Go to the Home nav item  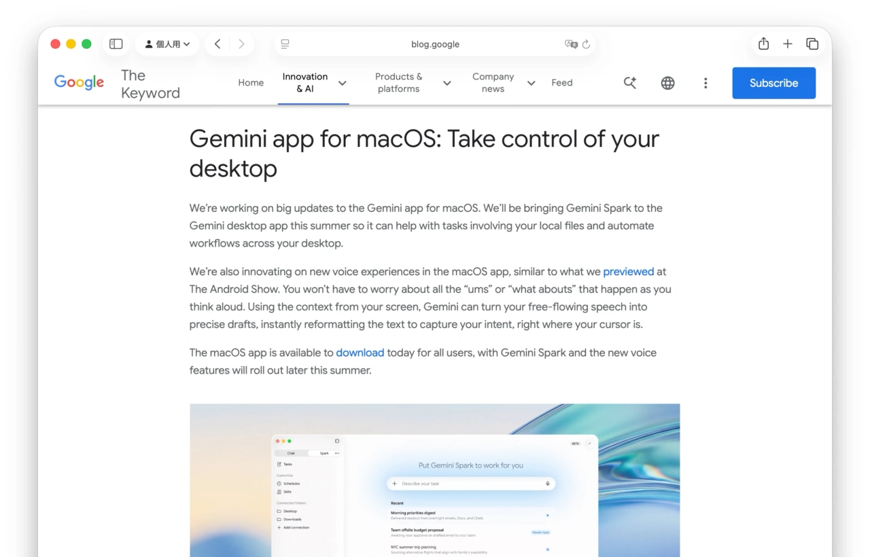click(251, 83)
